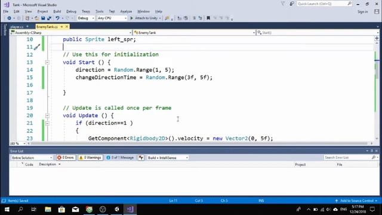Click the Open File folder icon
The image size is (382, 215).
(x=37, y=18)
